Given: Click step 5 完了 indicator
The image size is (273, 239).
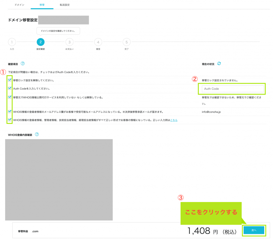Looking at the screenshot, I should tap(126, 42).
